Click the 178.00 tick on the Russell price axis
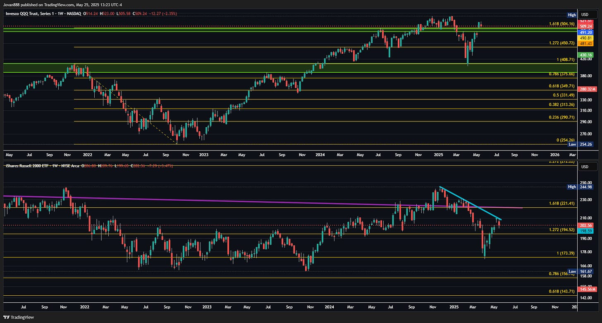Screen dimensions: 602x323 (586, 252)
